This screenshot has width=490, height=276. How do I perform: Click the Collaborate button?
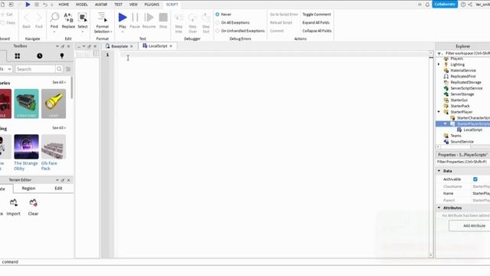coord(445,5)
